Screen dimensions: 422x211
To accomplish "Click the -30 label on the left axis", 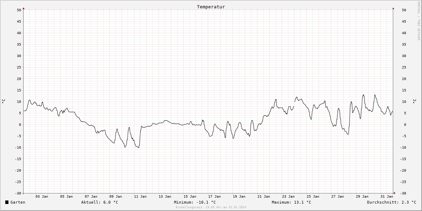I will pyautogui.click(x=18, y=193).
